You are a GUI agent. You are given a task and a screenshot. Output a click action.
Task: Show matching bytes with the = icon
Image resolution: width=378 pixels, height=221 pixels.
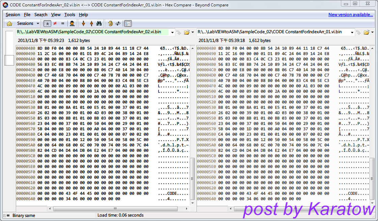[x=62, y=24]
